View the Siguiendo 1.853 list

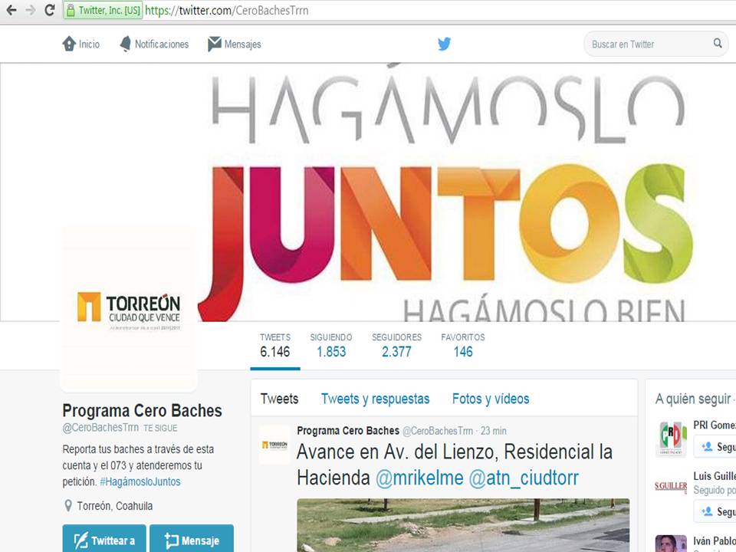(331, 346)
